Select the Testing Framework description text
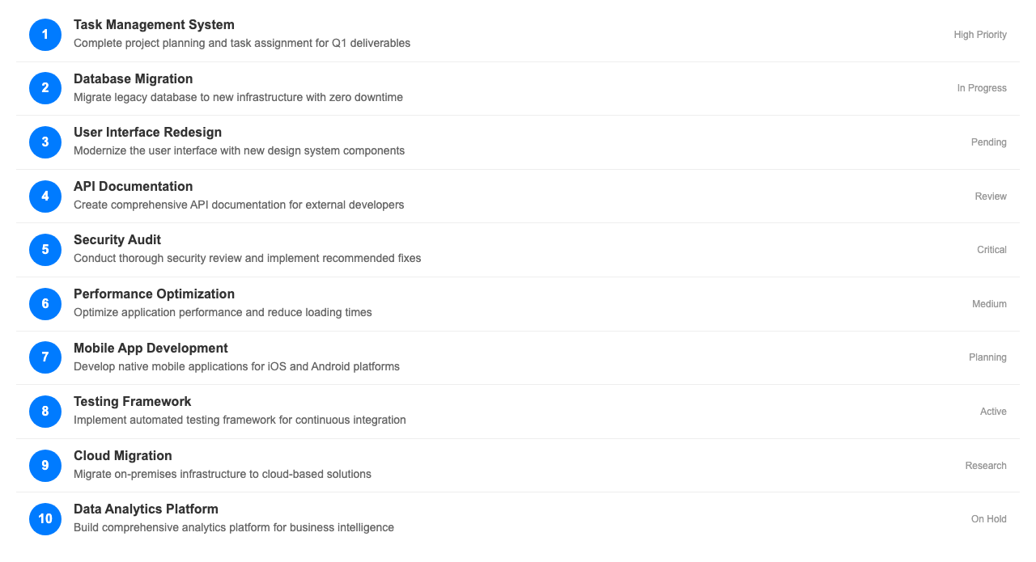 [x=240, y=420]
